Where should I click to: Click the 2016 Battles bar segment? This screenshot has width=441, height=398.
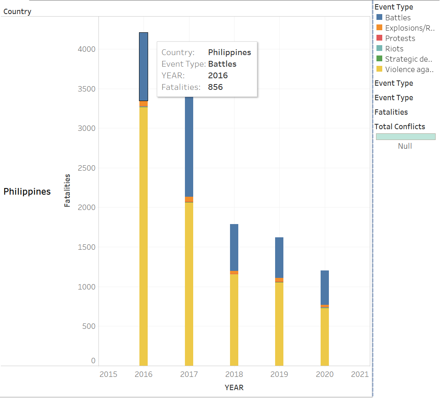coord(144,66)
